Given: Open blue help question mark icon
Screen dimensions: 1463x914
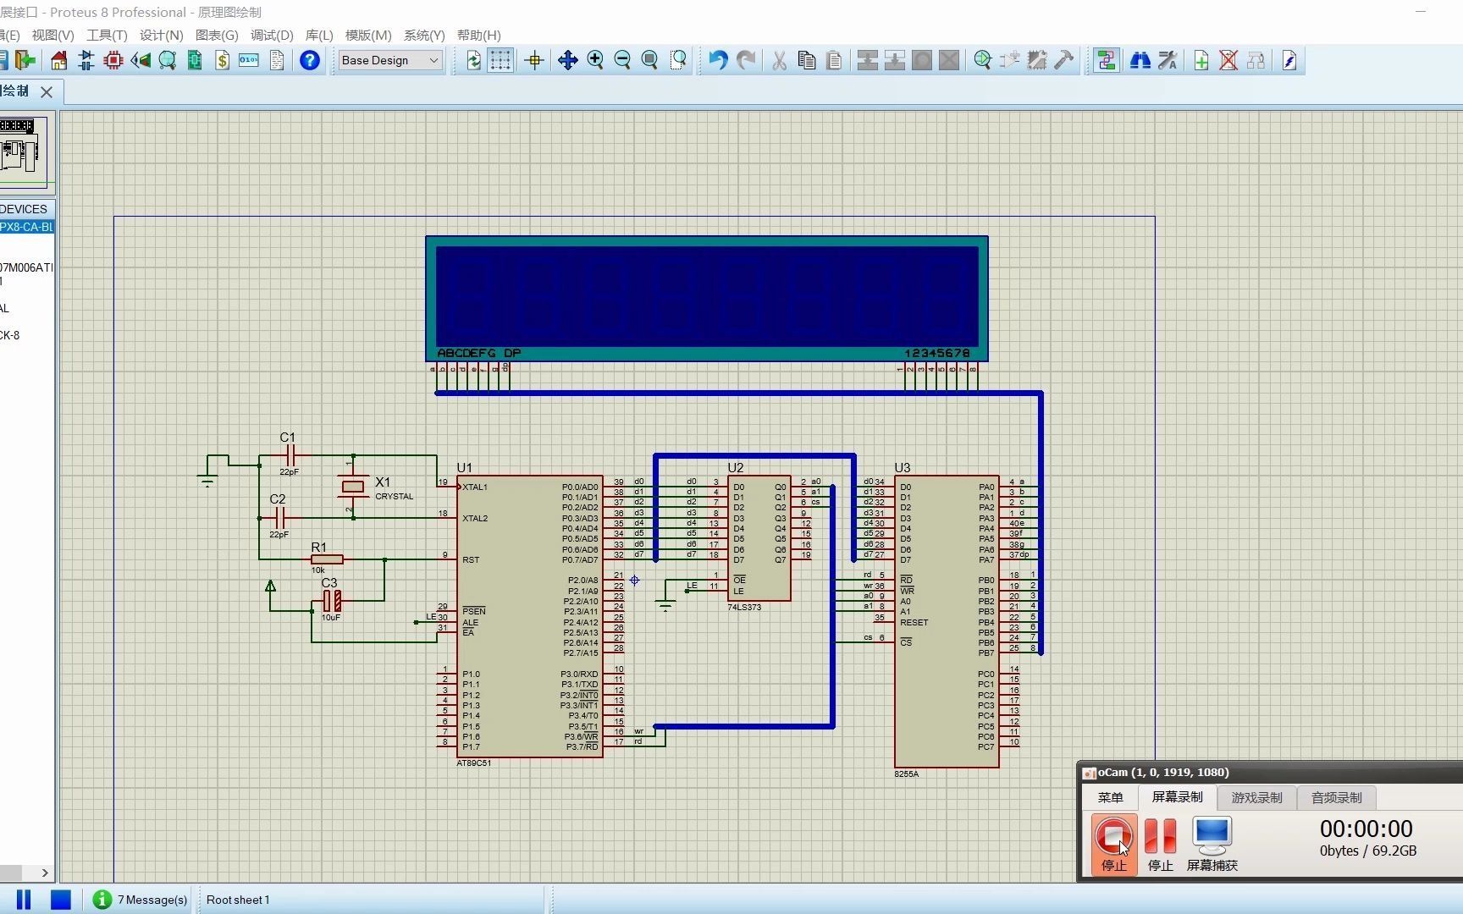Looking at the screenshot, I should (310, 60).
